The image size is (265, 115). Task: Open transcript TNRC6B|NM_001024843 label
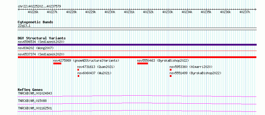pyautogui.click(x=35, y=93)
